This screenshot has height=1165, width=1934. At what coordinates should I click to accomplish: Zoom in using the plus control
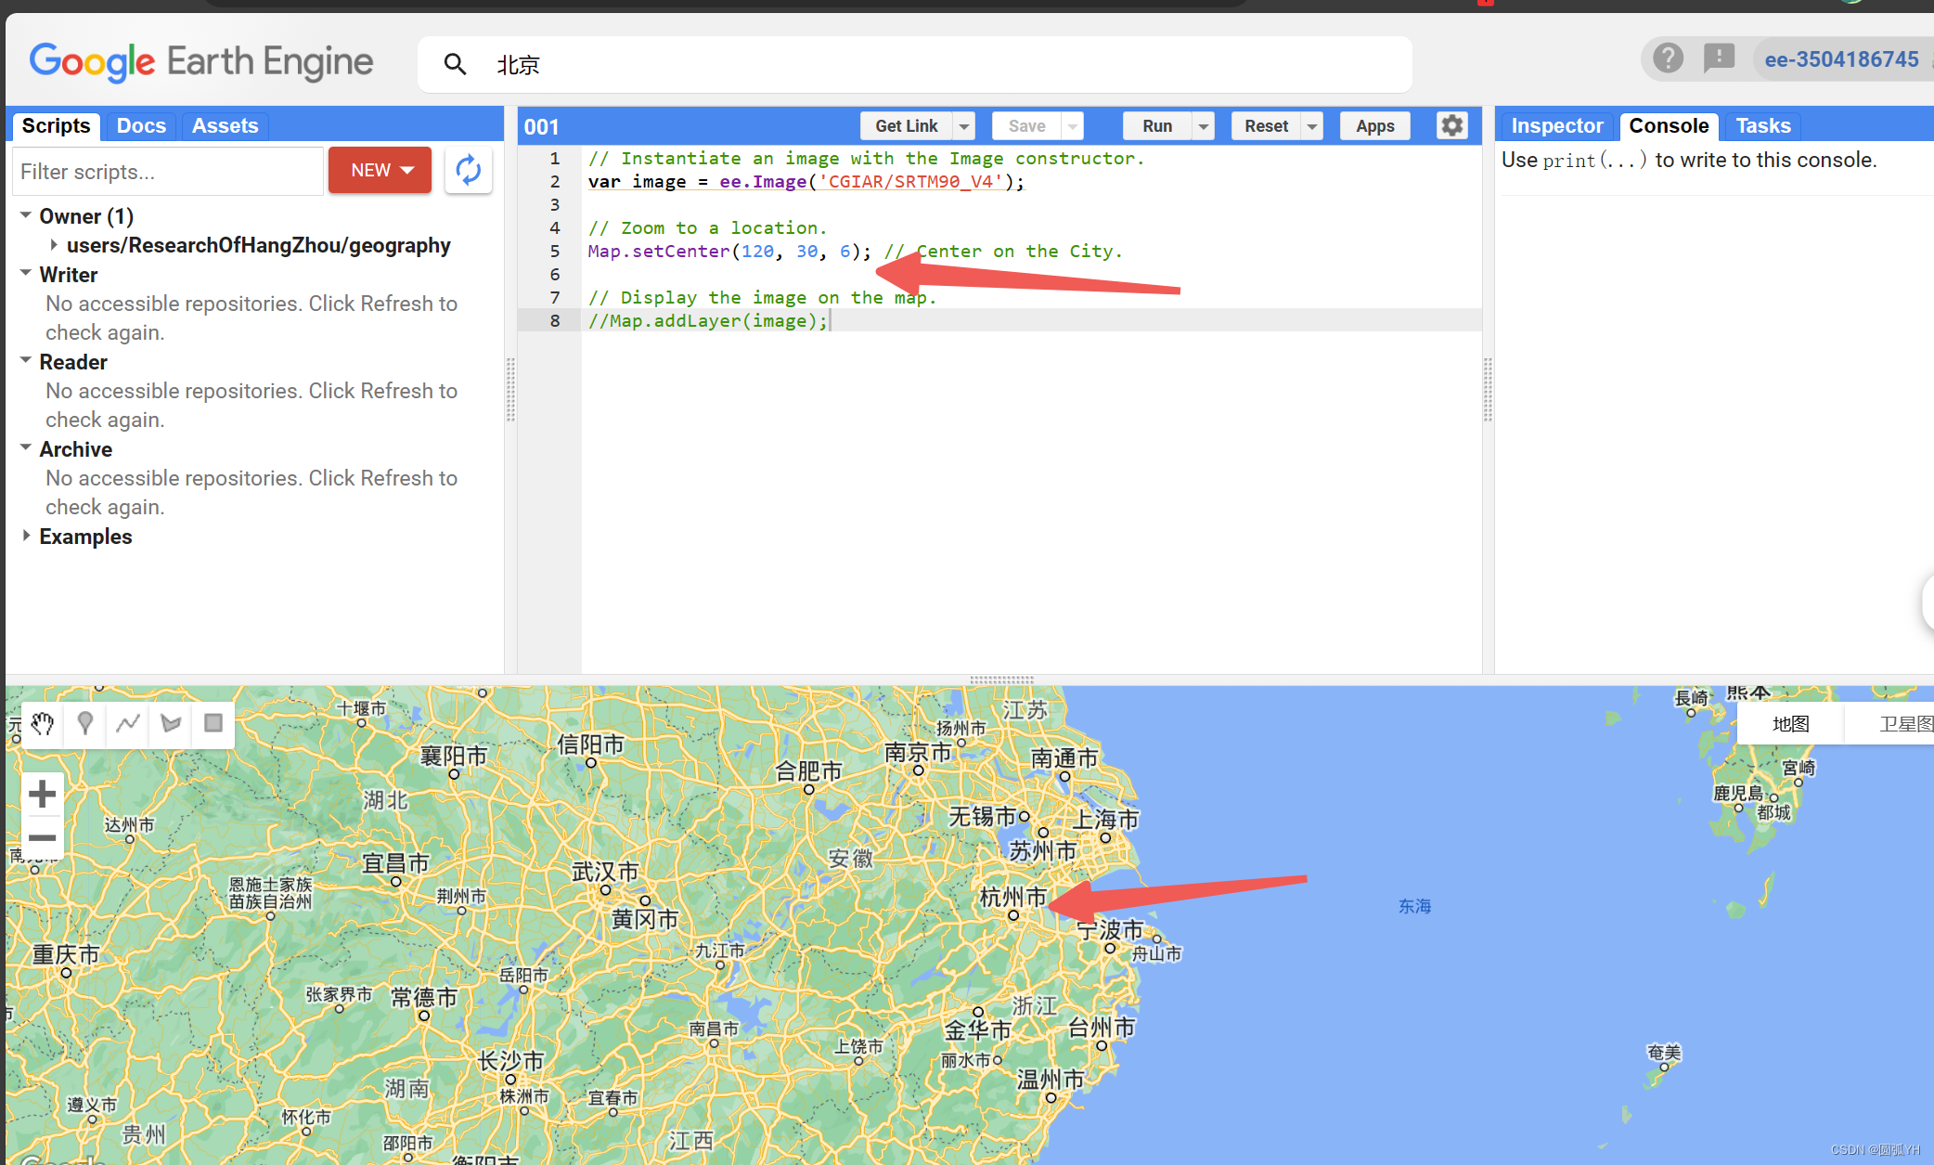(x=42, y=793)
